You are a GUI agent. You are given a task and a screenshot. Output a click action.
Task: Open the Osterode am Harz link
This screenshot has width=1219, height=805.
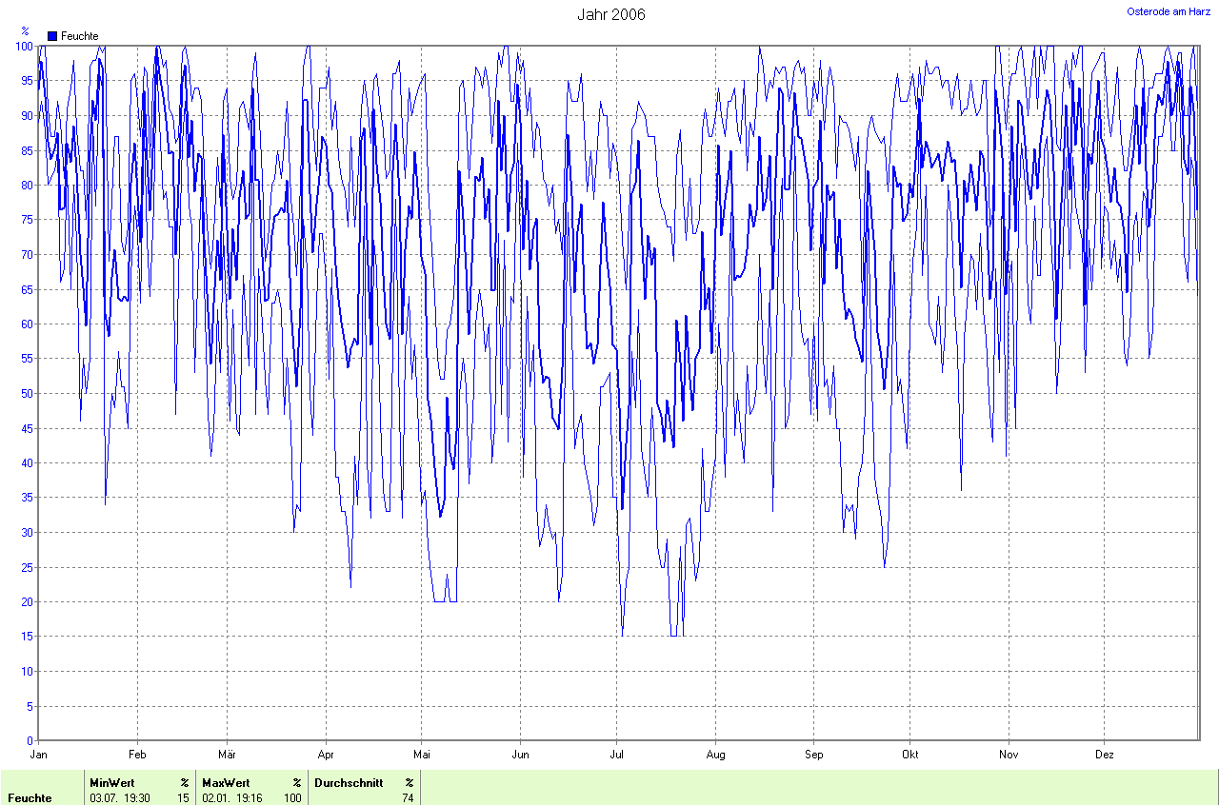tap(1169, 11)
